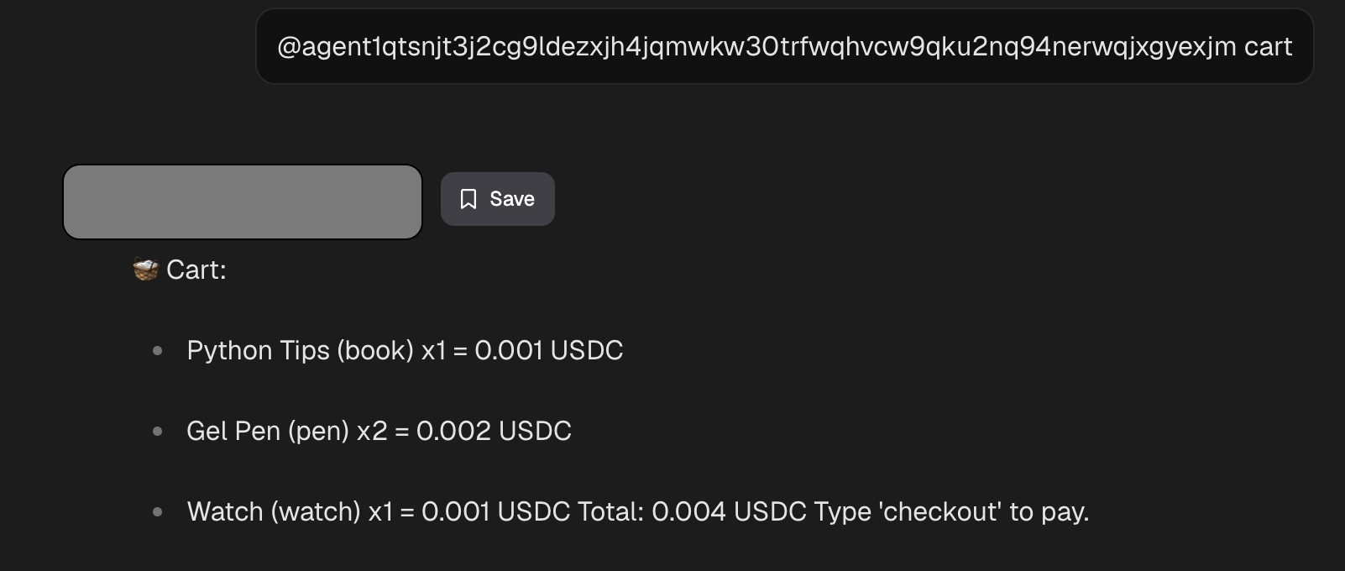The image size is (1345, 571).
Task: Click the Gel Pen line to select it
Action: 379,430
